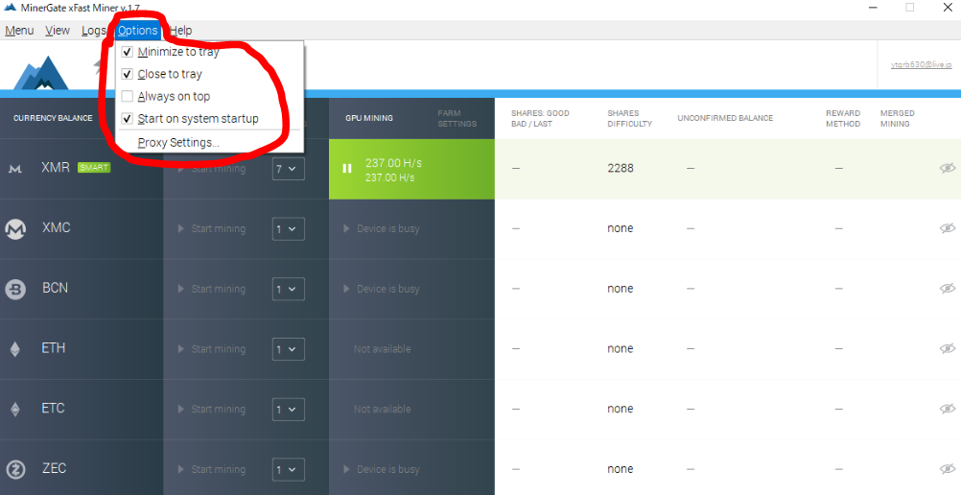Toggle XMC row visibility eye
The height and width of the screenshot is (495, 961).
pyautogui.click(x=948, y=228)
